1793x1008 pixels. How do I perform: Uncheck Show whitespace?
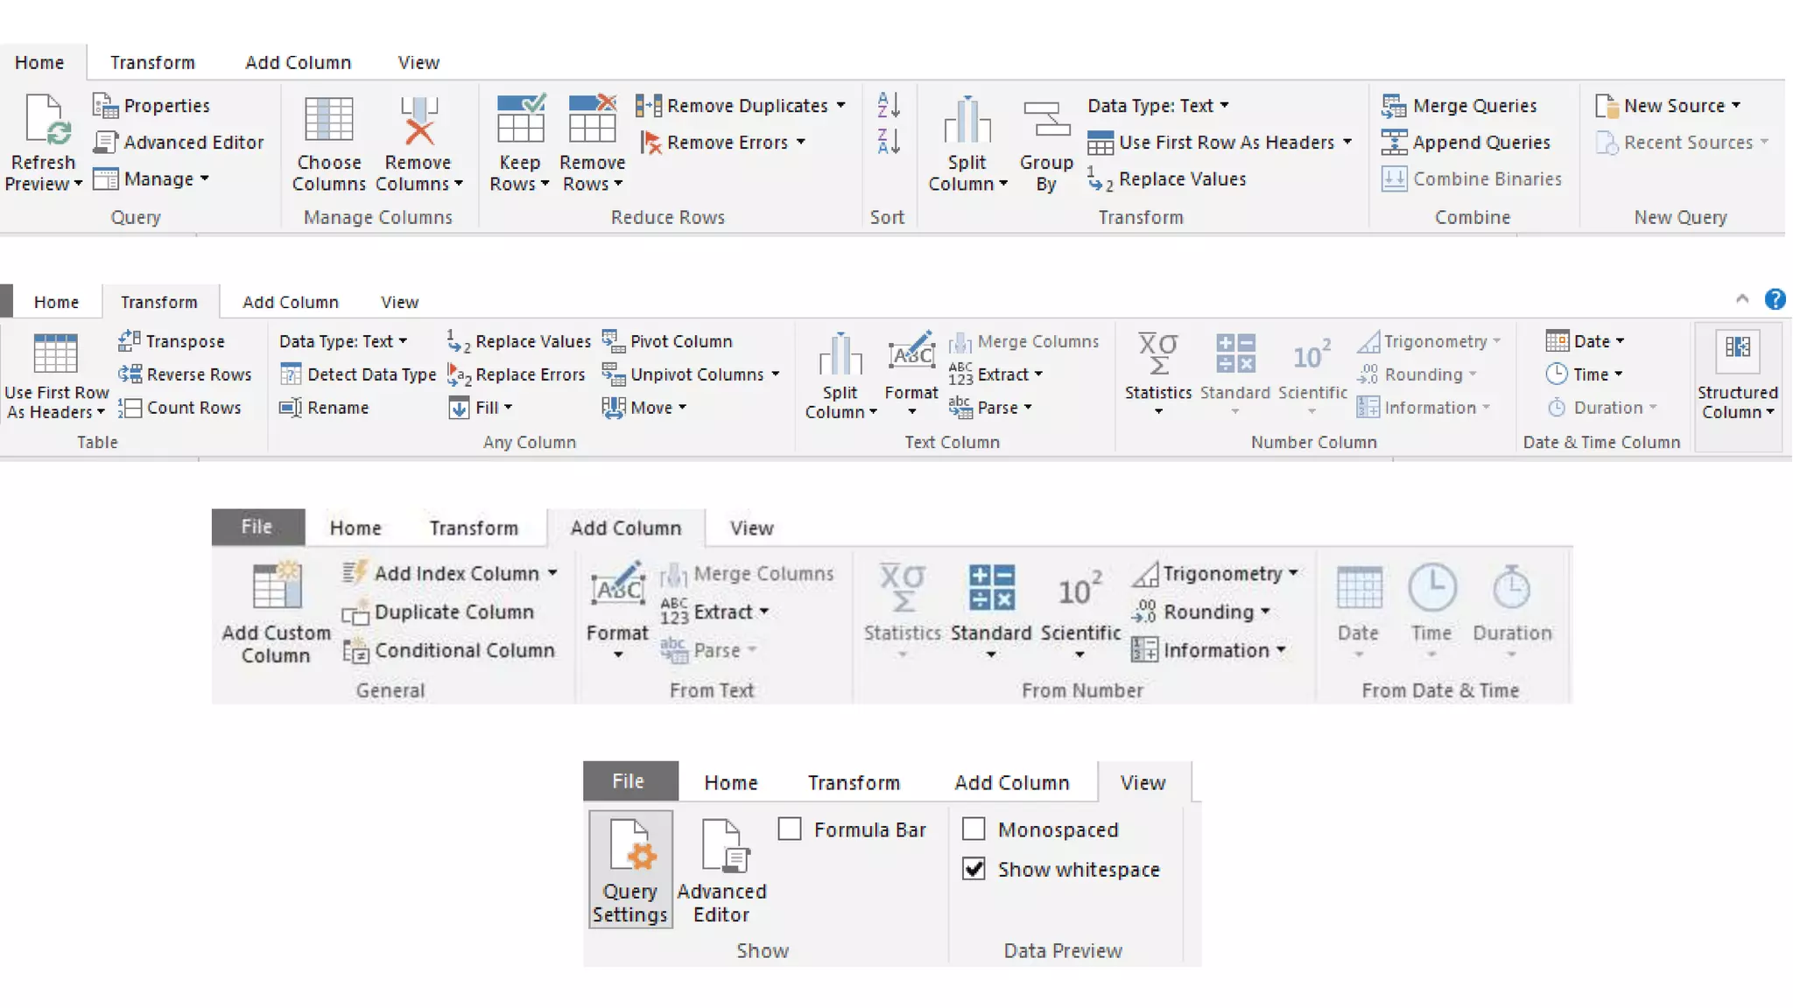974,869
